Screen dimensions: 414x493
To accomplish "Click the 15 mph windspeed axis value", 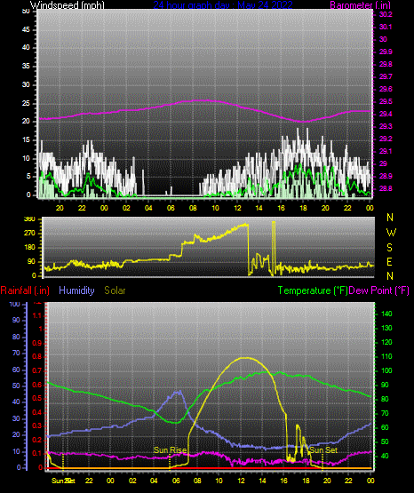I will [x=26, y=140].
